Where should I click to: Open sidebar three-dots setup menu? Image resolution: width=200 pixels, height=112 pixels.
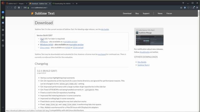[3, 107]
